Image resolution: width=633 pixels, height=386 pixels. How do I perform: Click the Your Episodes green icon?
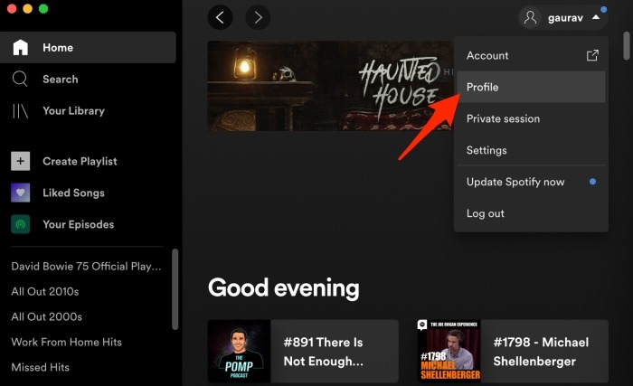coord(20,224)
